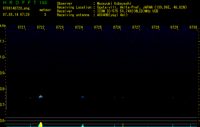The height and width of the screenshot is (127, 200).
Task: Click the HROFFT 1.0.0 title text
Action: click(x=25, y=3)
